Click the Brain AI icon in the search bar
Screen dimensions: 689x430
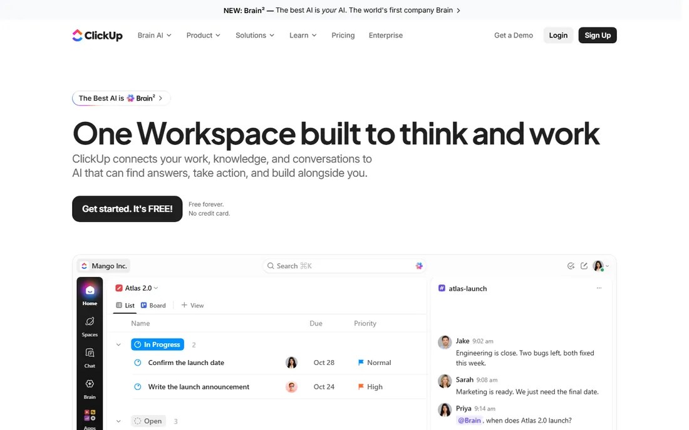pyautogui.click(x=419, y=266)
